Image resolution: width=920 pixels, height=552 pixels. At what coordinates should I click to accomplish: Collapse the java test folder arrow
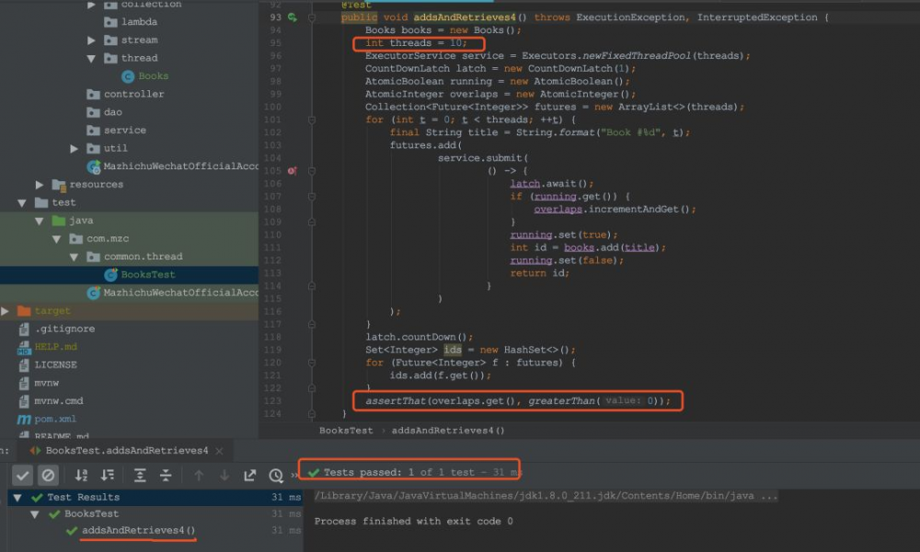click(40, 221)
